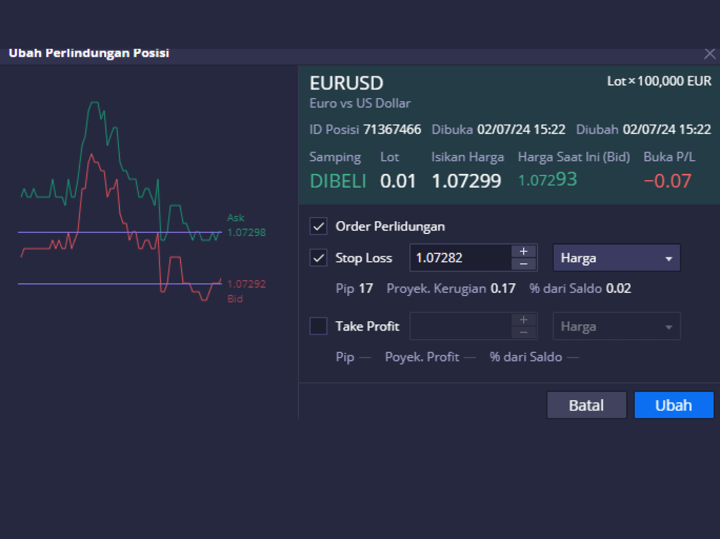Decrease Stop Loss price with minus button
Screen dimensions: 720x539
point(523,264)
